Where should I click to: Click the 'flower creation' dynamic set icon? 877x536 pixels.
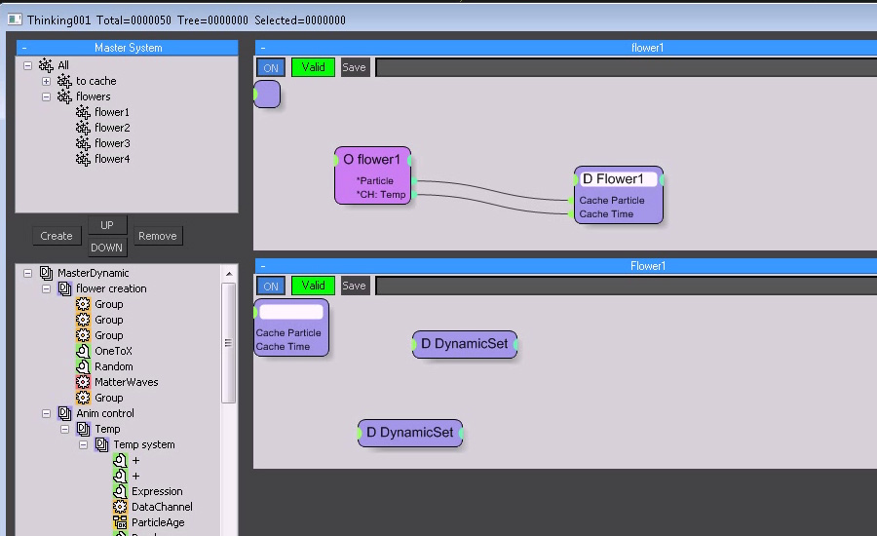(64, 288)
